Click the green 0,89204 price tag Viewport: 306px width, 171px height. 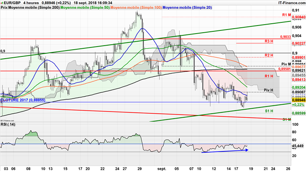tap(299, 87)
